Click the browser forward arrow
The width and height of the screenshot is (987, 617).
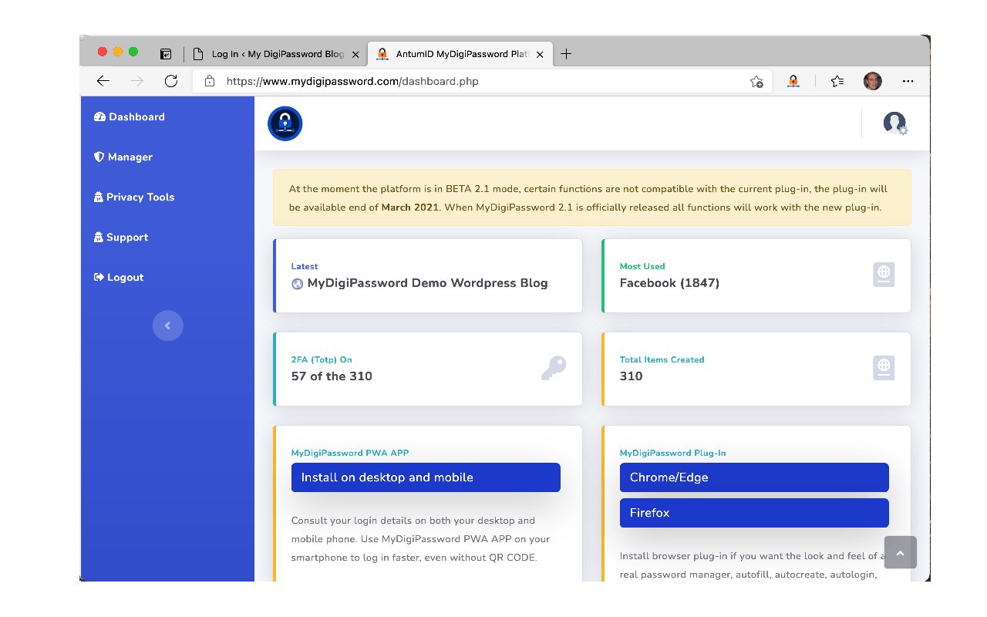tap(137, 81)
